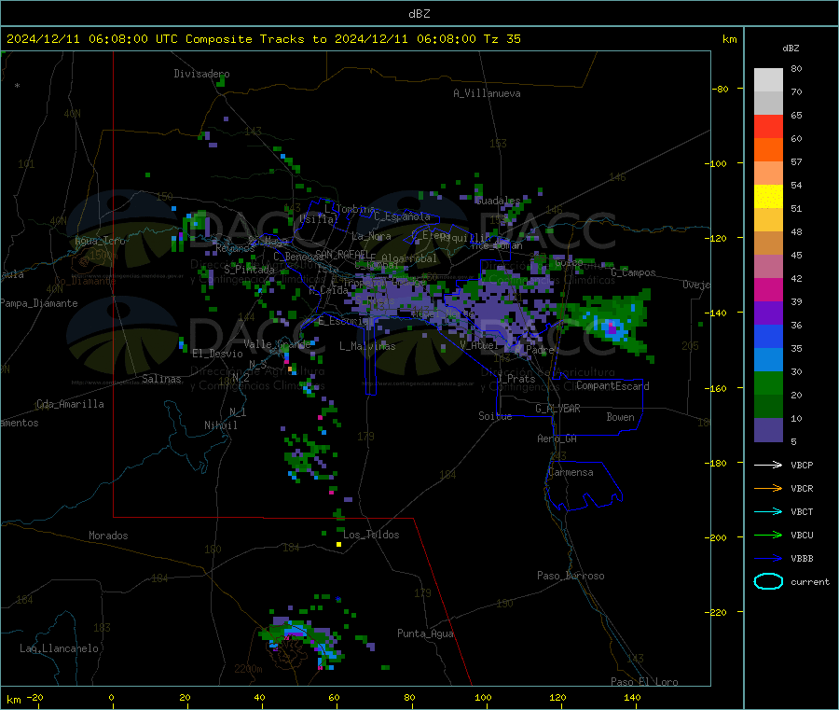The height and width of the screenshot is (710, 839).
Task: Click the yellow pixel near Los_Toldos
Action: point(338,544)
